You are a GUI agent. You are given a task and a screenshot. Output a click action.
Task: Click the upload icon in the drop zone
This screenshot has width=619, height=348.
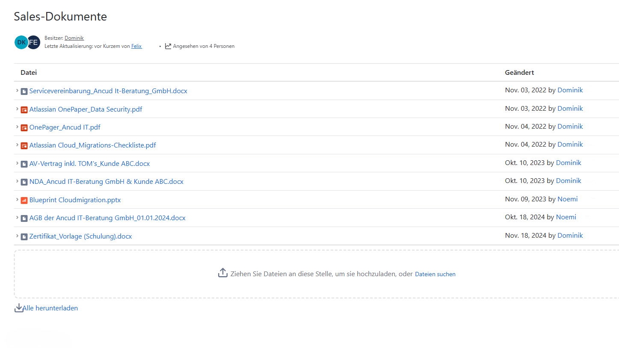click(x=223, y=272)
